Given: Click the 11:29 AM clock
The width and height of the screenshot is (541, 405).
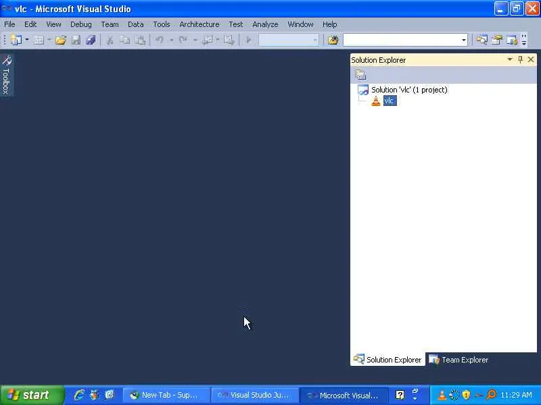Looking at the screenshot, I should [x=516, y=395].
